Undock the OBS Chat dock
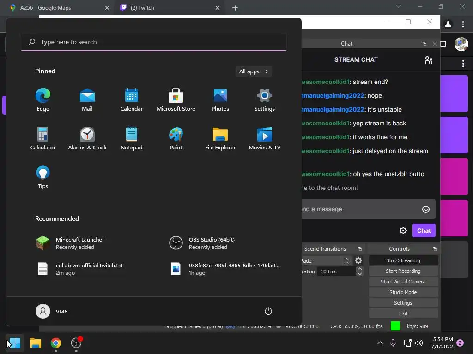473x354 pixels. (x=424, y=44)
